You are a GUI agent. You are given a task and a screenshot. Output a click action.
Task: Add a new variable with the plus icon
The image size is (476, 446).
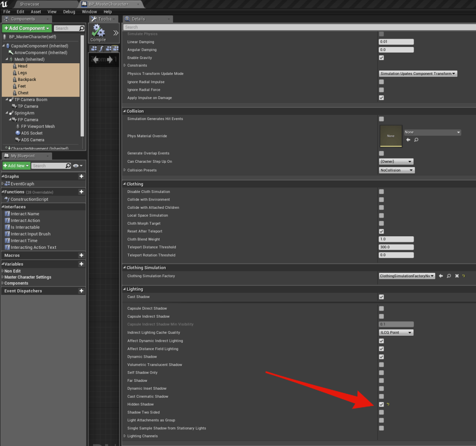[x=81, y=264]
